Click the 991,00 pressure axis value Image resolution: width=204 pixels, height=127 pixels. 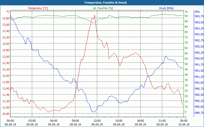pos(199,83)
